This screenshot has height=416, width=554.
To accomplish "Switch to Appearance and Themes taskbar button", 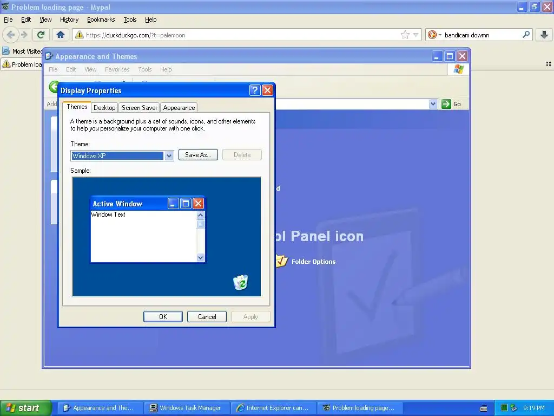I will click(100, 408).
